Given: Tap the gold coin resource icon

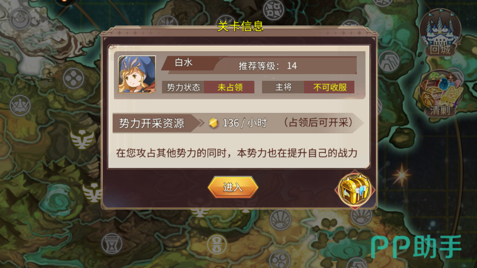Looking at the screenshot, I should [213, 123].
